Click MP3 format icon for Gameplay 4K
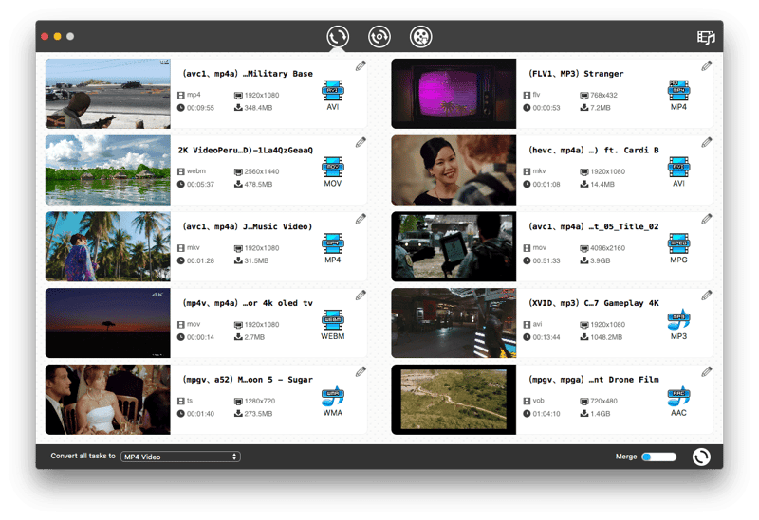Image resolution: width=759 pixels, height=520 pixels. (678, 321)
